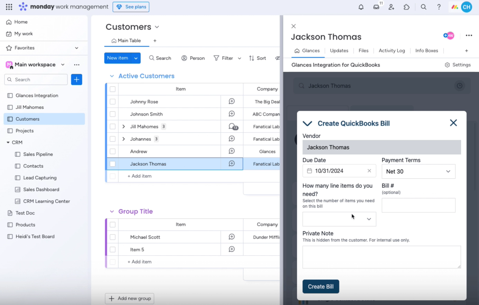Check the Item 5 row checkbox
479x305 pixels.
click(x=113, y=249)
